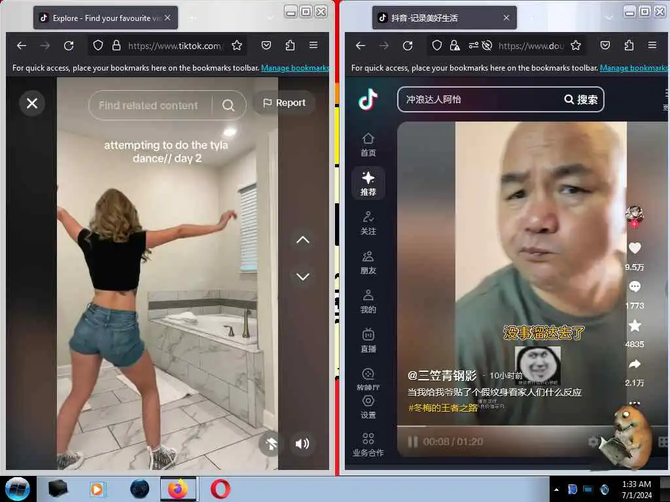
Task: Favorite the Douyin video with star icon
Action: coord(635,326)
